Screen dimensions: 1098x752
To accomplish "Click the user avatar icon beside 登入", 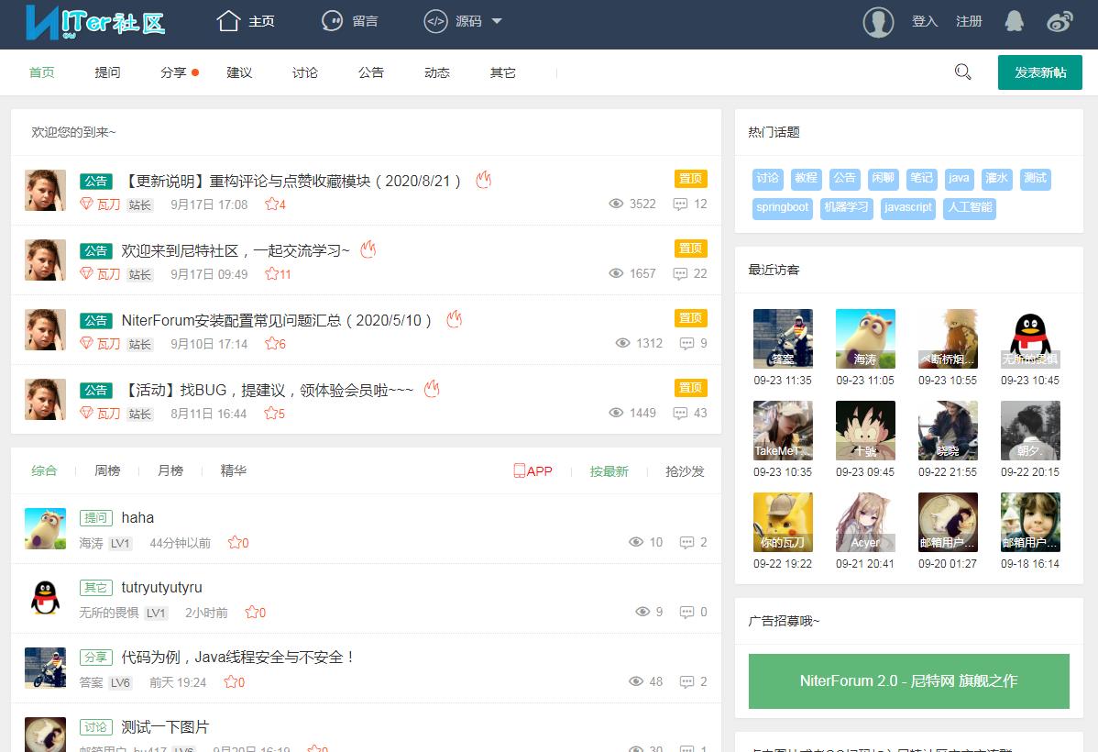I will [878, 21].
